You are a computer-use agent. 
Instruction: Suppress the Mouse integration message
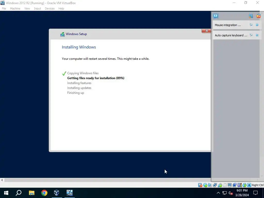251,25
